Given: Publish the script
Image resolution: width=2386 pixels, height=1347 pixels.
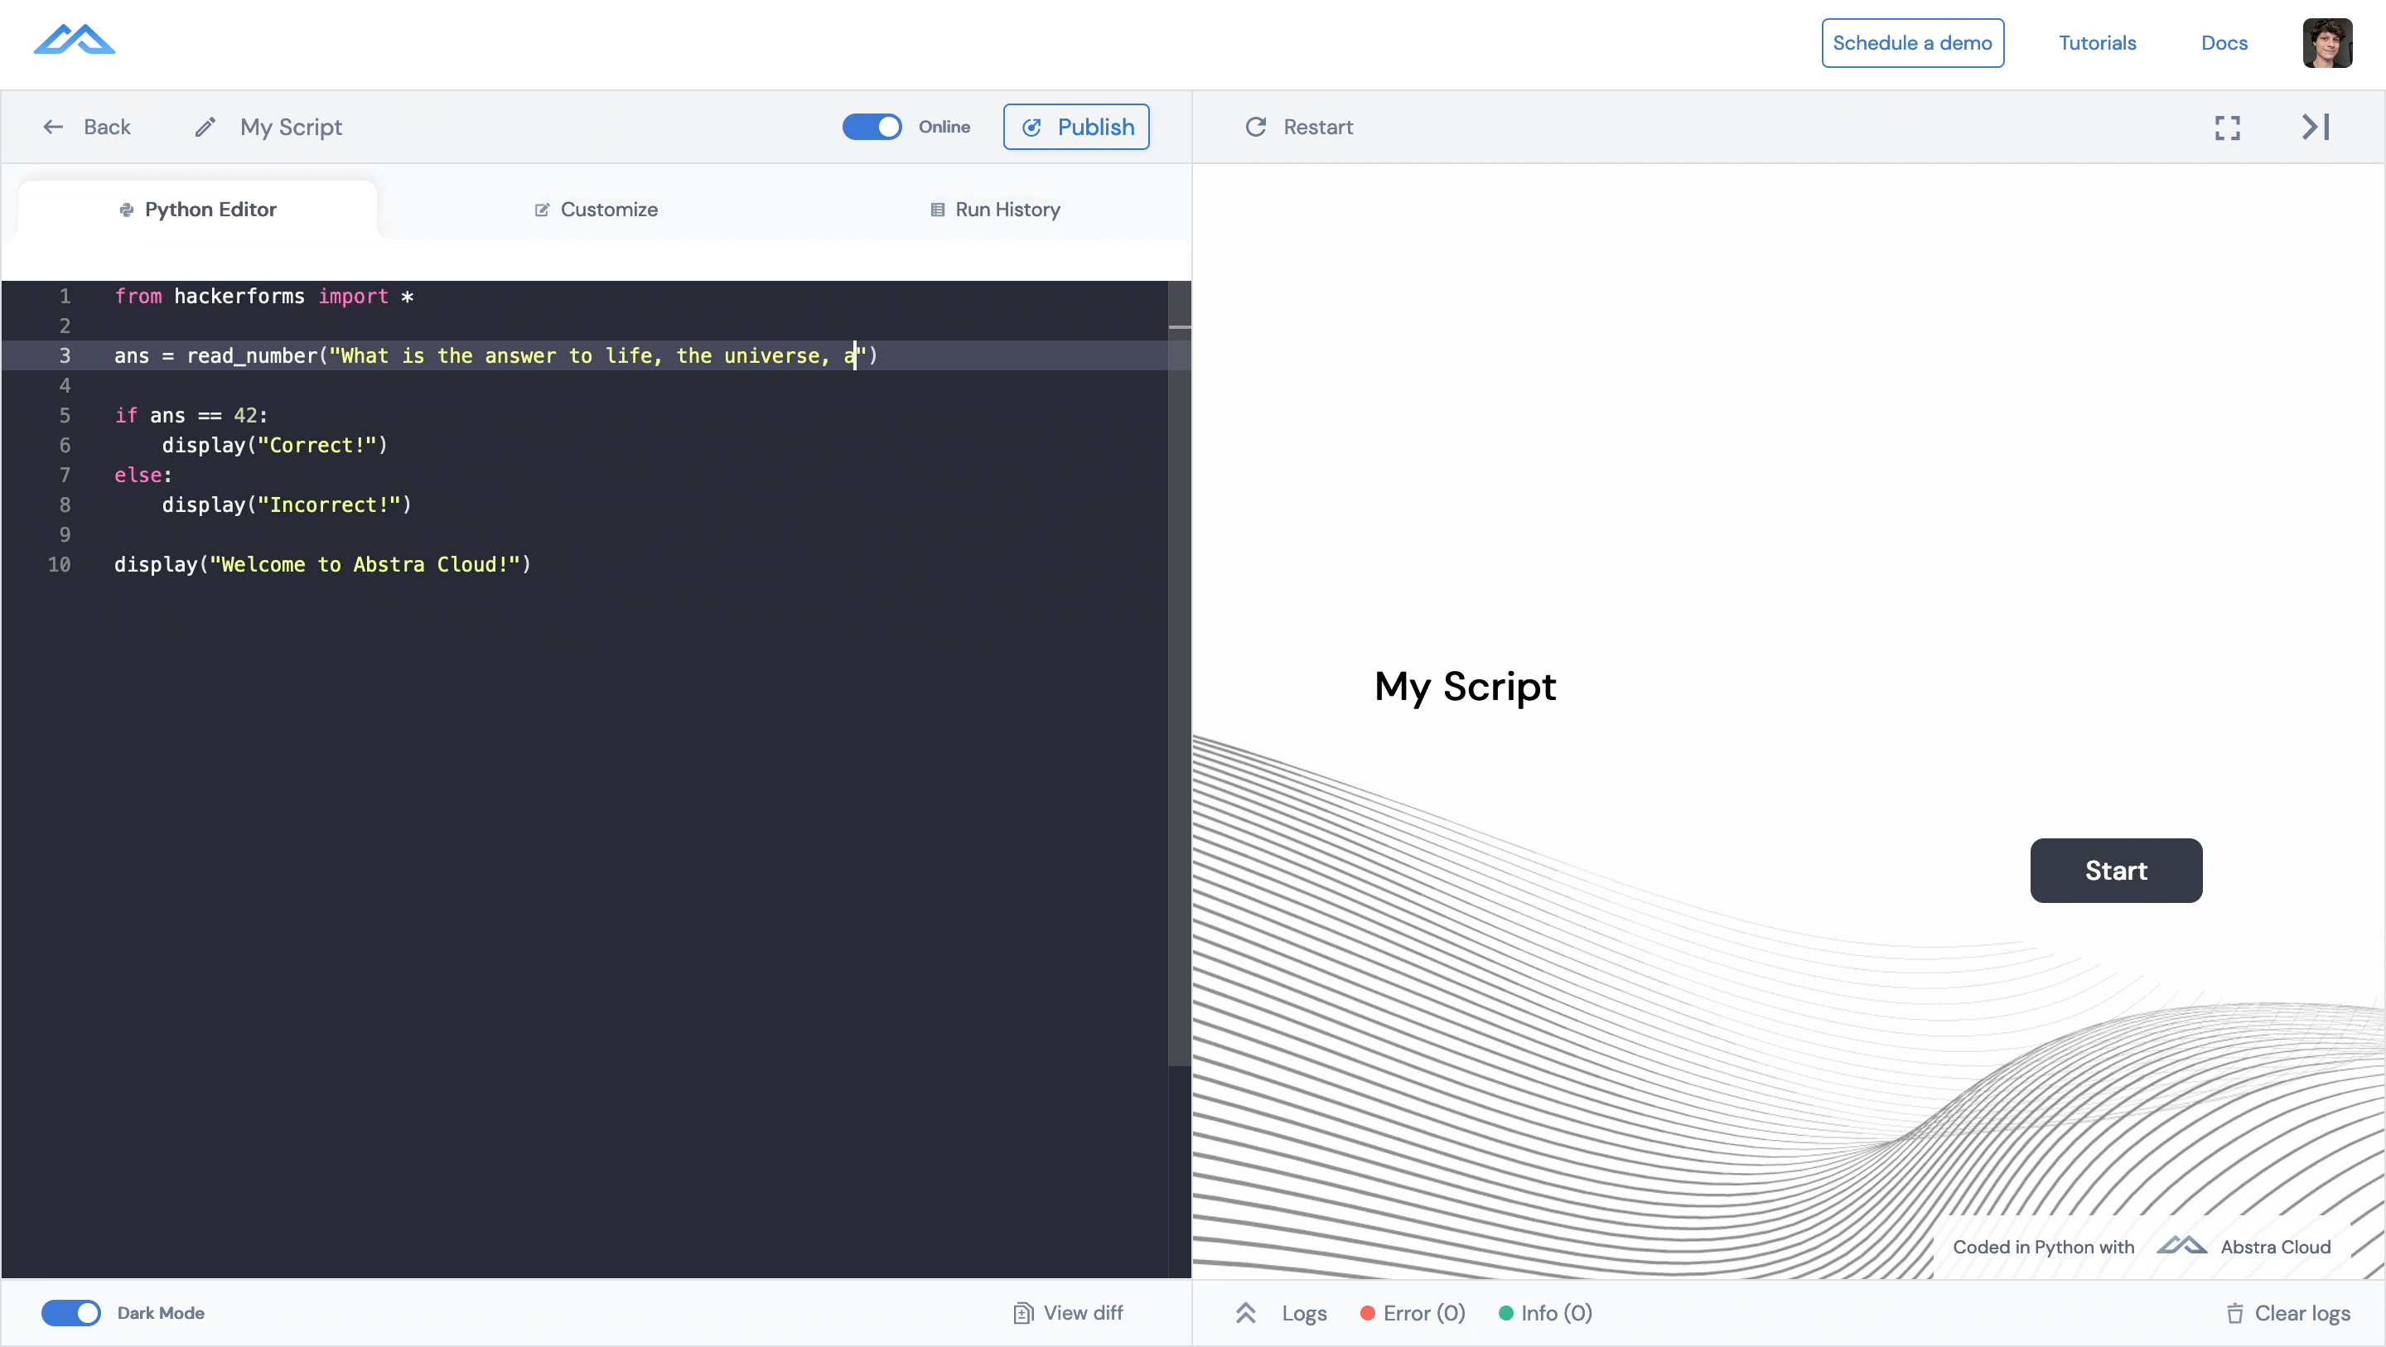Looking at the screenshot, I should (x=1075, y=127).
